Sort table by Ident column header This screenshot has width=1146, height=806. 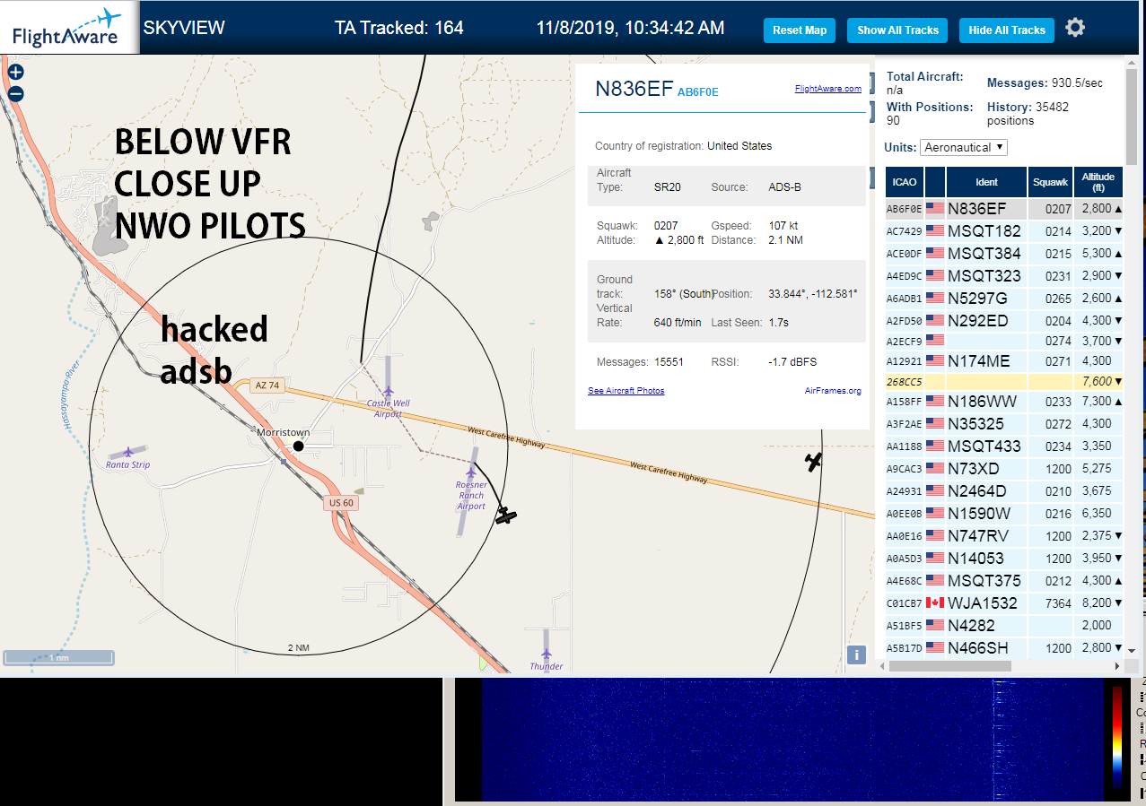(x=986, y=182)
